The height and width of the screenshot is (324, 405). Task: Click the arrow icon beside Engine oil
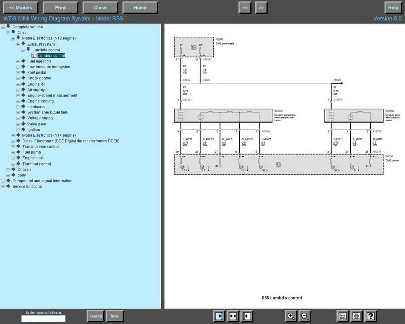click(23, 84)
